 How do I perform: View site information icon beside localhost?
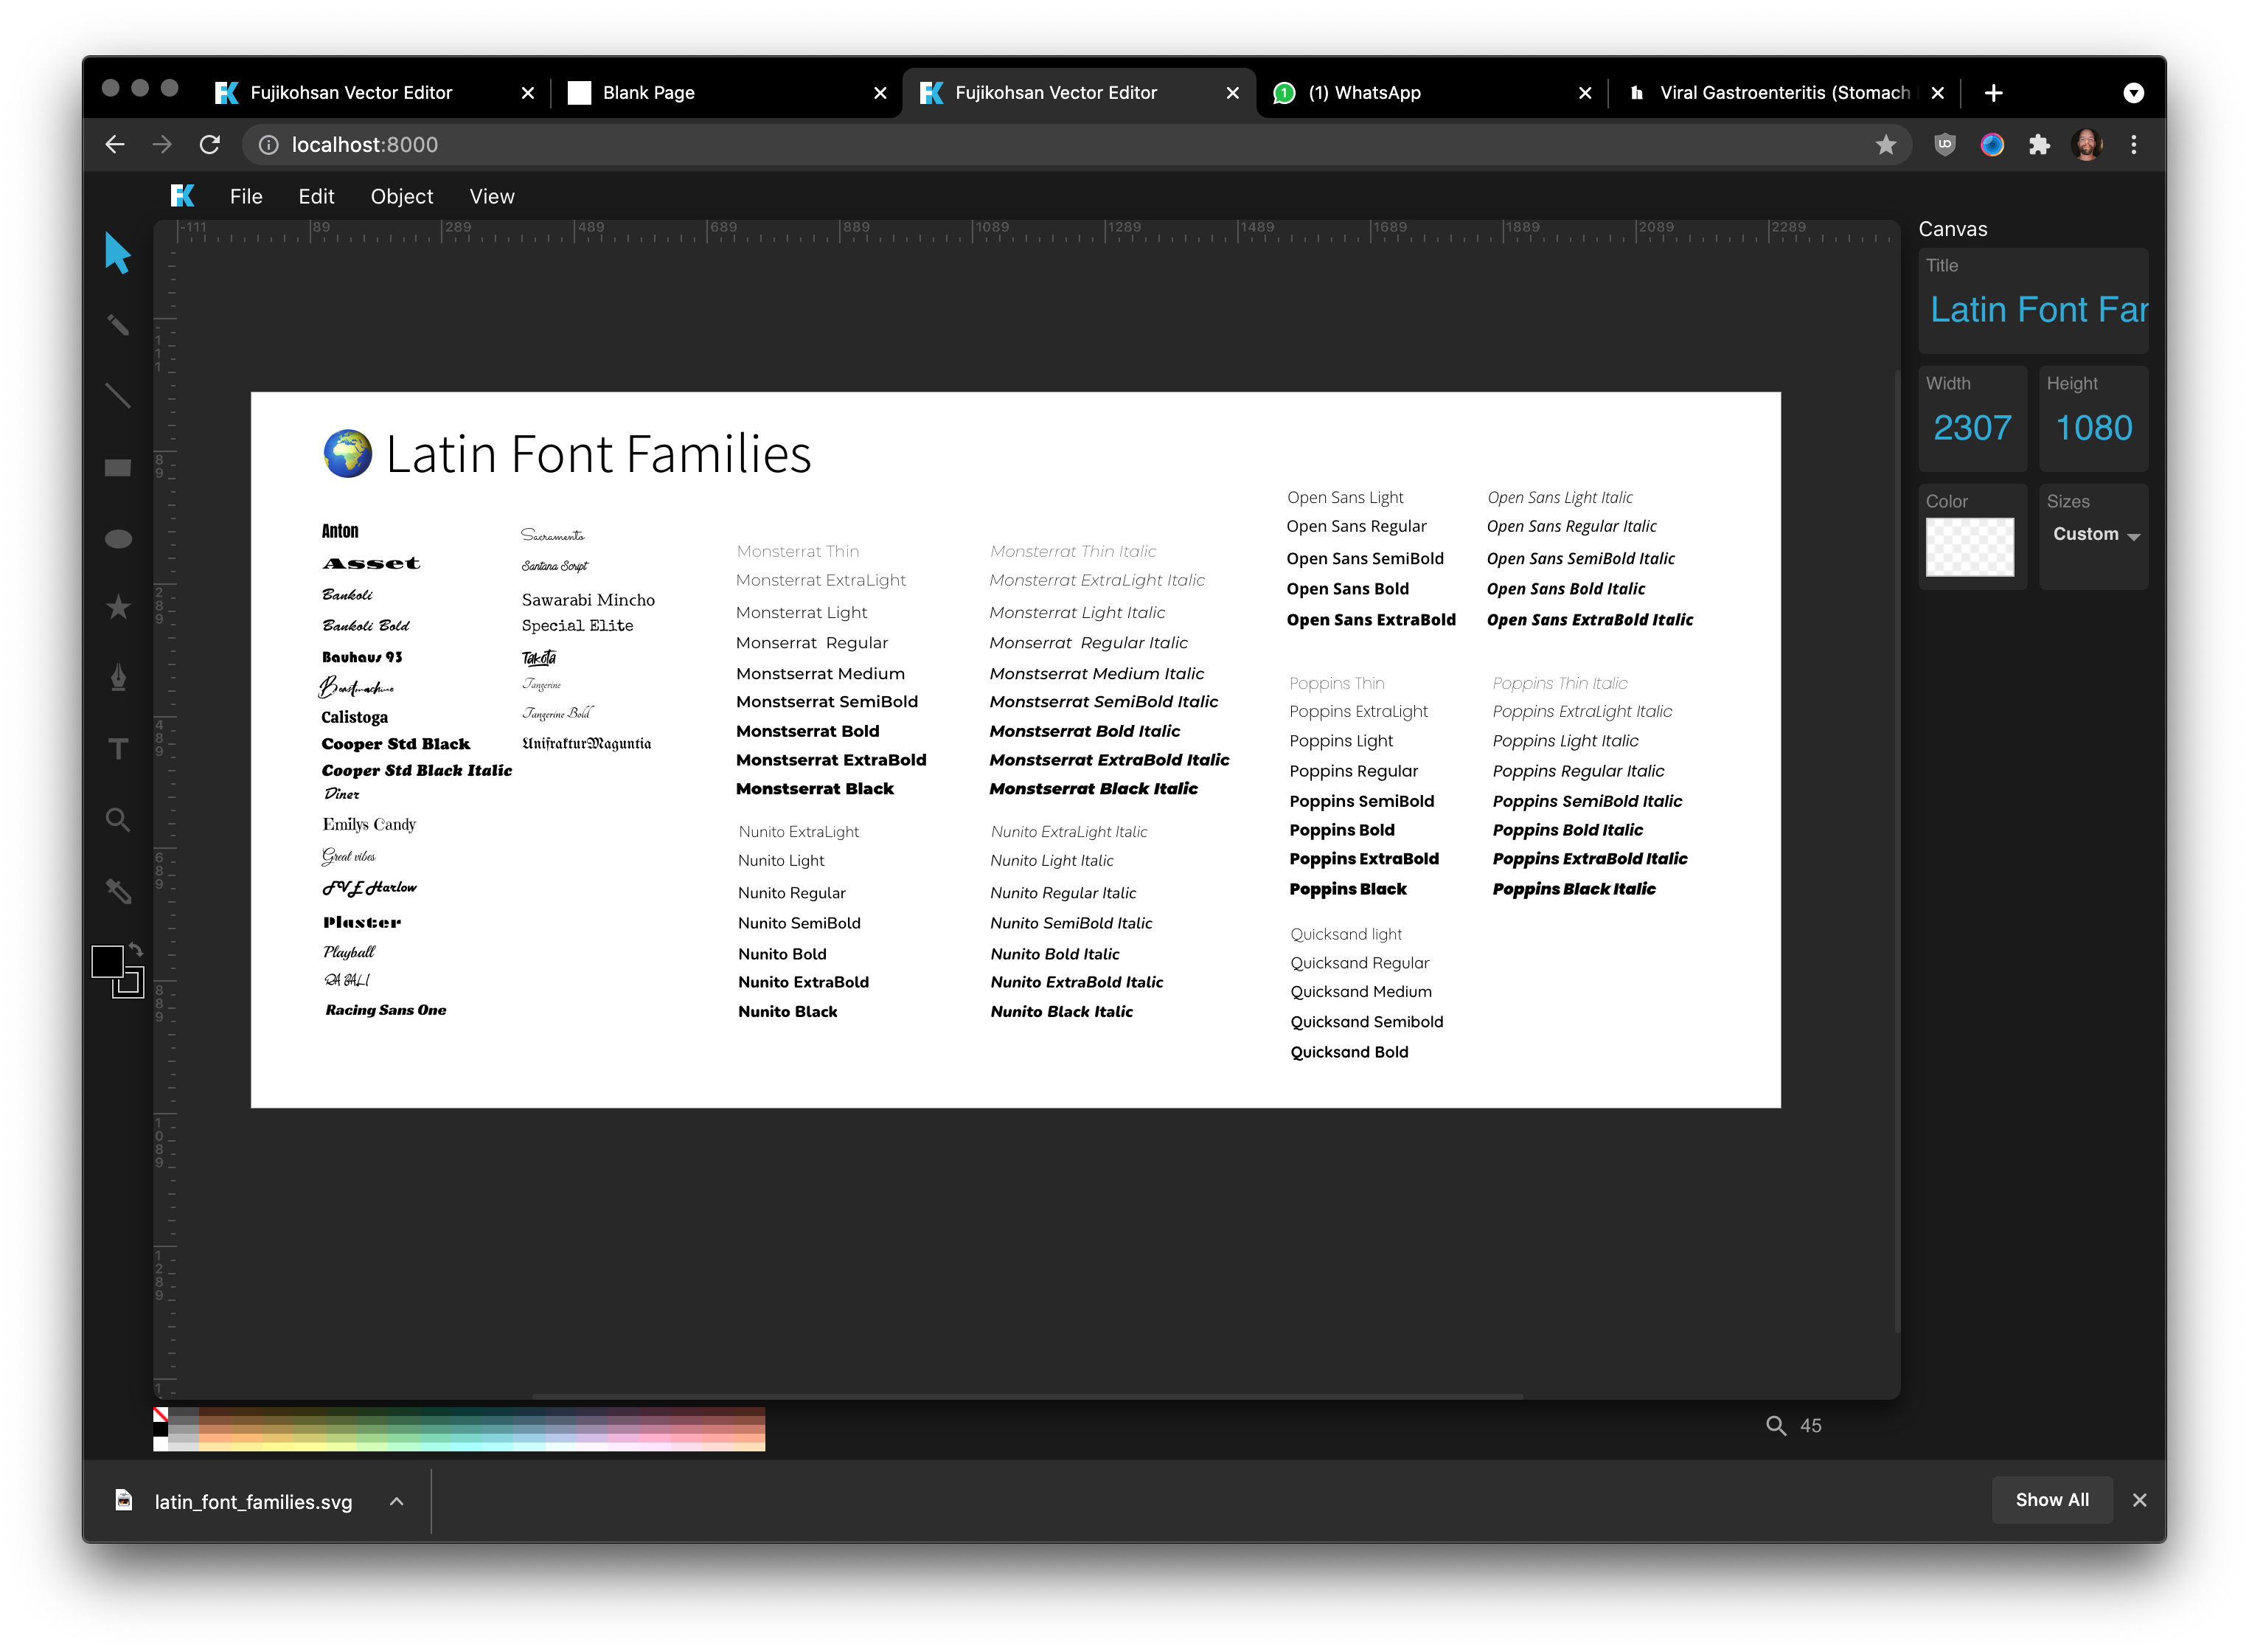click(268, 145)
